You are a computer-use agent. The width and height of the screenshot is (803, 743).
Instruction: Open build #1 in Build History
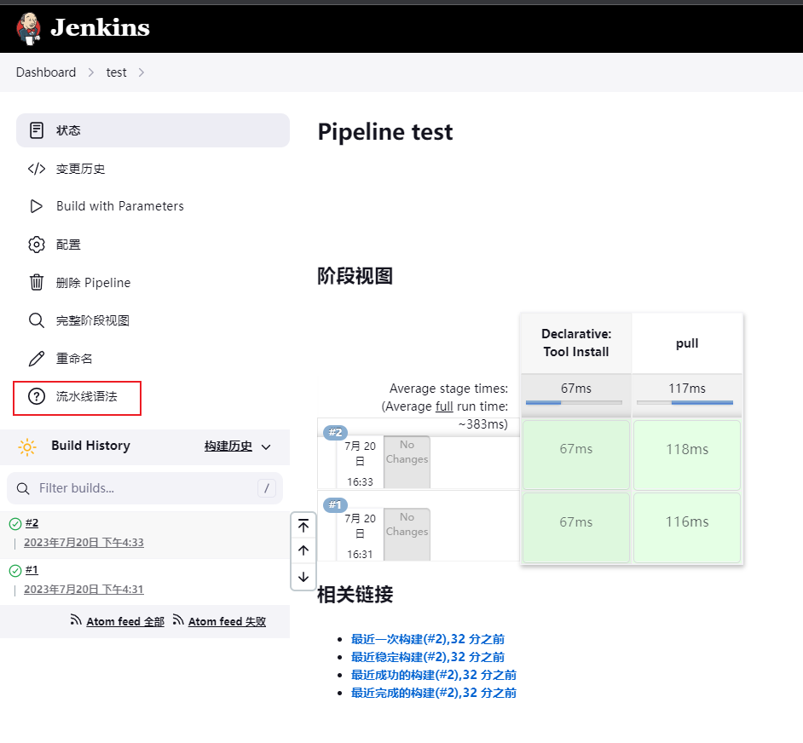(x=32, y=570)
